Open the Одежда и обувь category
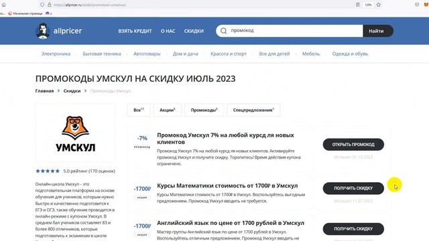Image resolution: width=429 pixels, height=241 pixels. click(350, 54)
